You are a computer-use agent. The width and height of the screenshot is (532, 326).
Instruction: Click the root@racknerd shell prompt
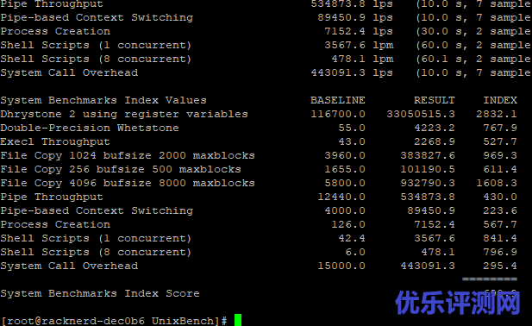(114, 321)
